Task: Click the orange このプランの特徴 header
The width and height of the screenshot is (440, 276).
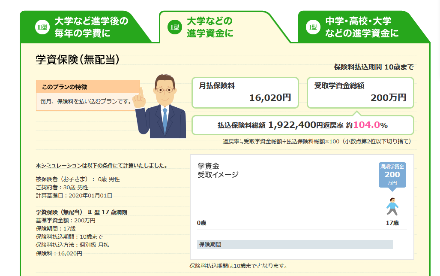Action: tap(88, 87)
